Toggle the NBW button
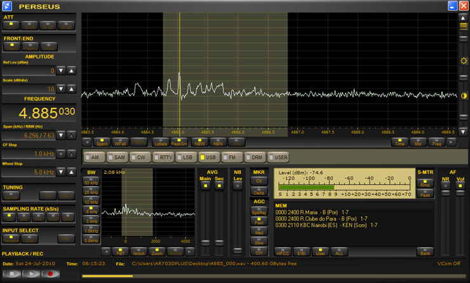 [199, 142]
